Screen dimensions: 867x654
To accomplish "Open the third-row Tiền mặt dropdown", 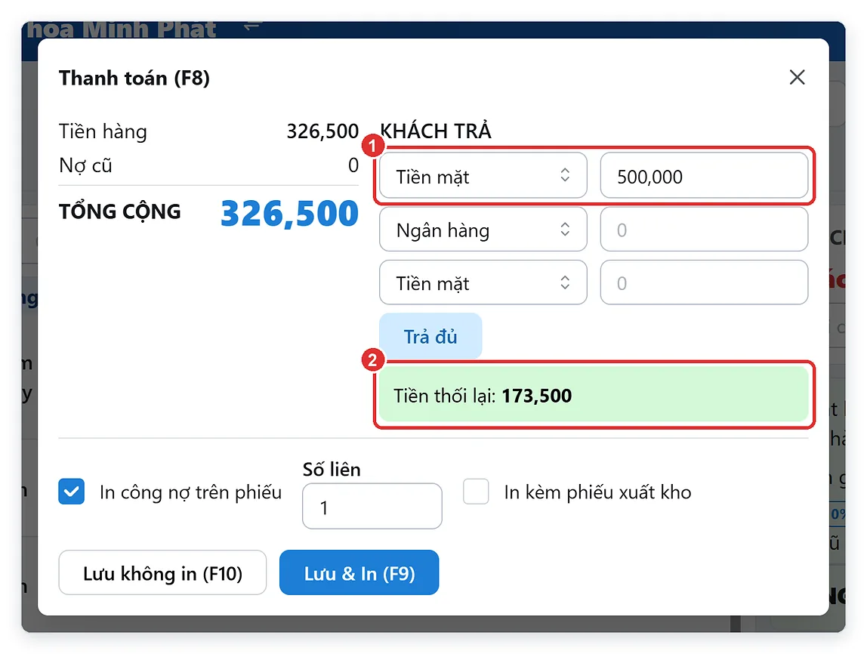I will (x=483, y=282).
